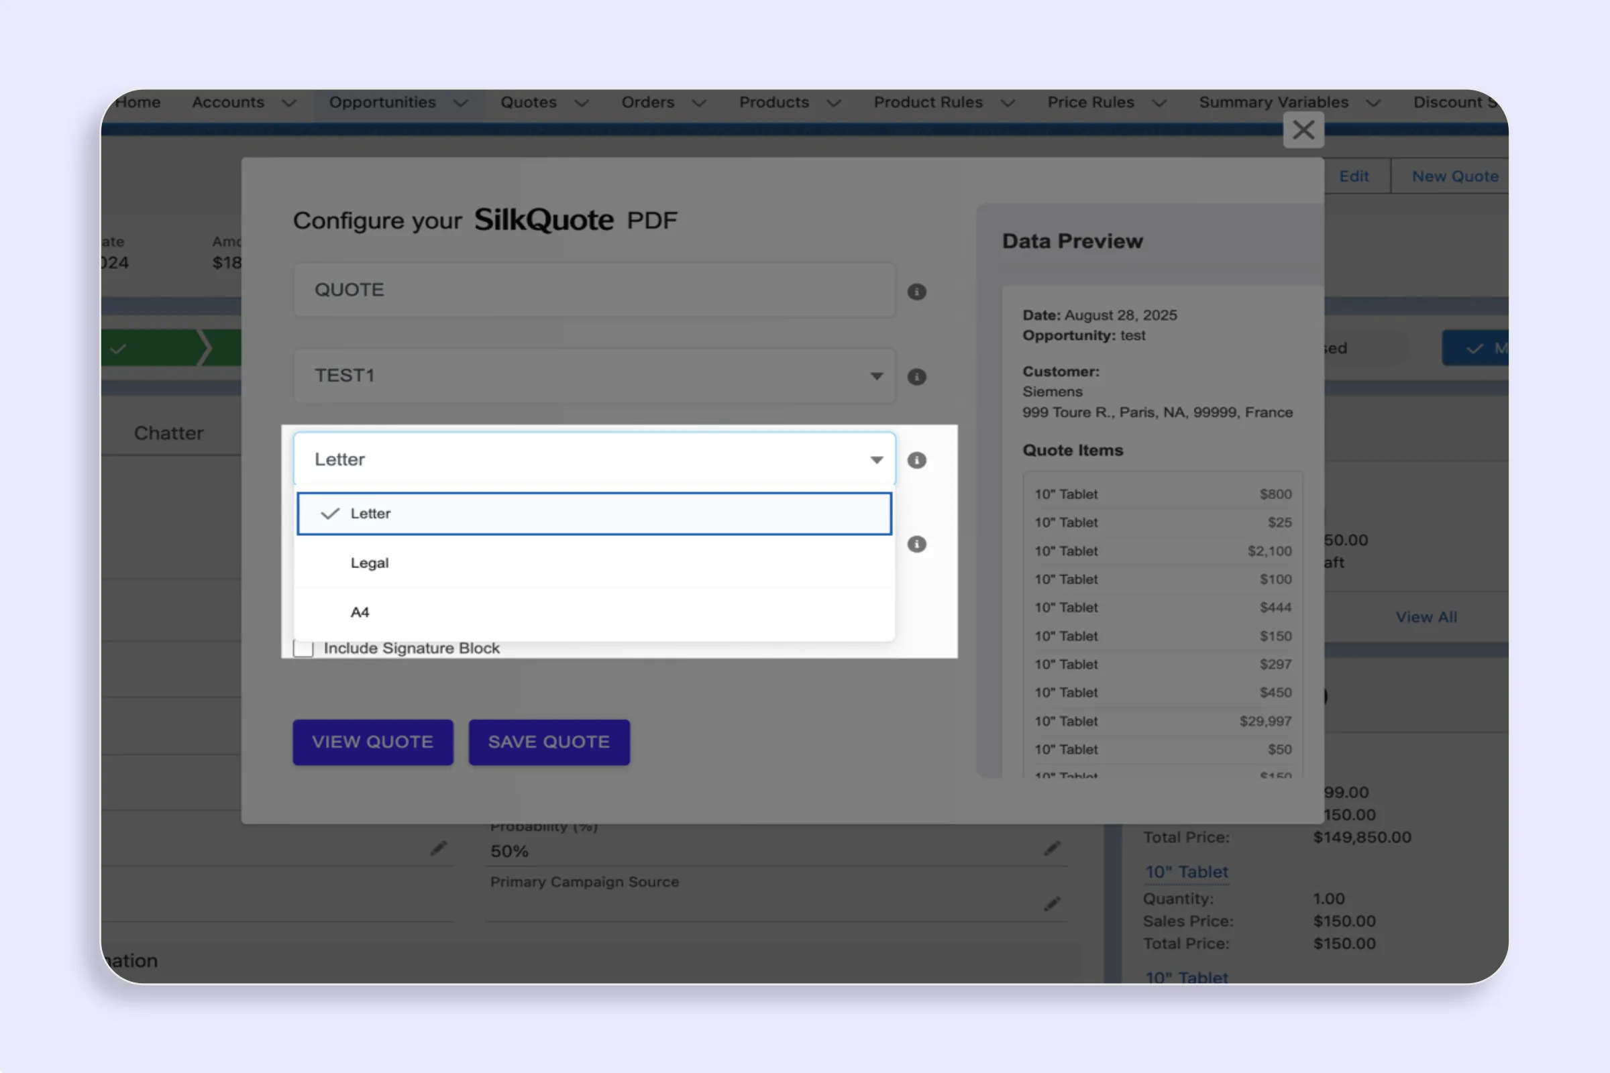Open the TEST1 template dropdown
This screenshot has width=1610, height=1073.
(876, 376)
